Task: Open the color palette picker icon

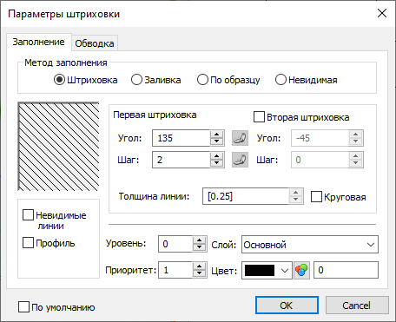Action: click(301, 270)
